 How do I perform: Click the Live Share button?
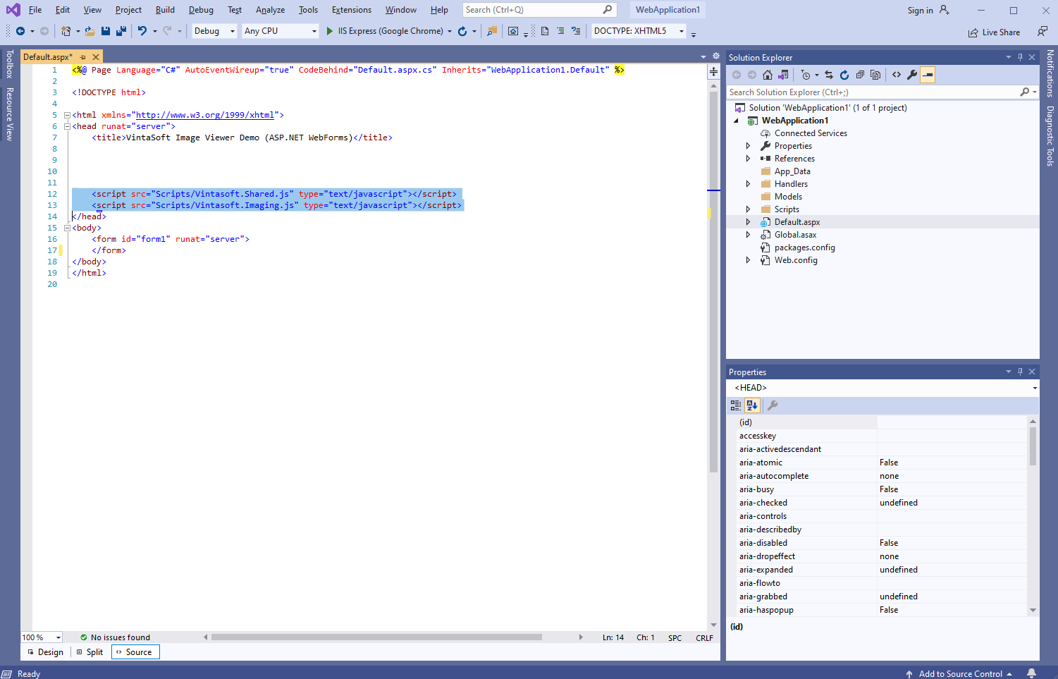(x=994, y=32)
